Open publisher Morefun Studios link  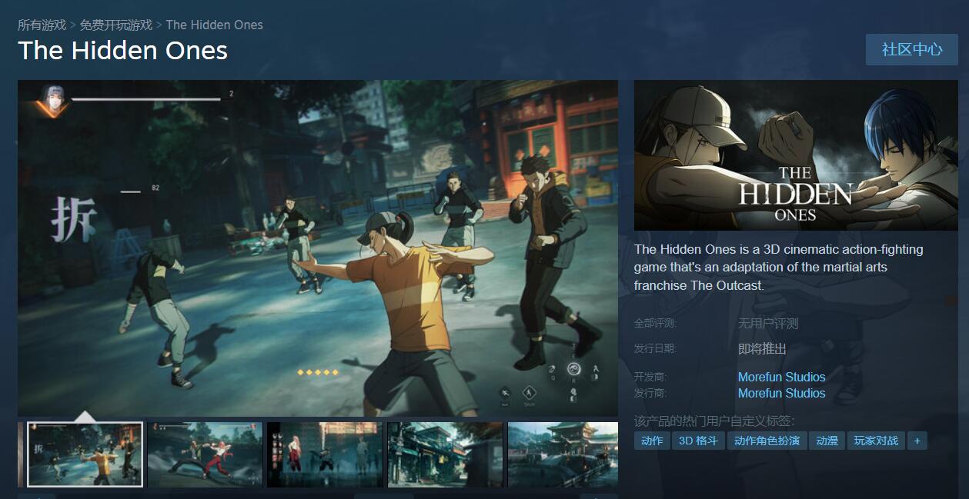point(781,393)
